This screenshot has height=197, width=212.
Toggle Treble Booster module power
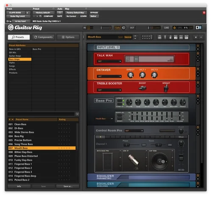pos(198,82)
